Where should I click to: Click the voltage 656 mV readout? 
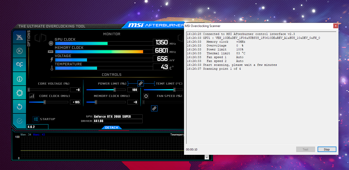coord(161,59)
